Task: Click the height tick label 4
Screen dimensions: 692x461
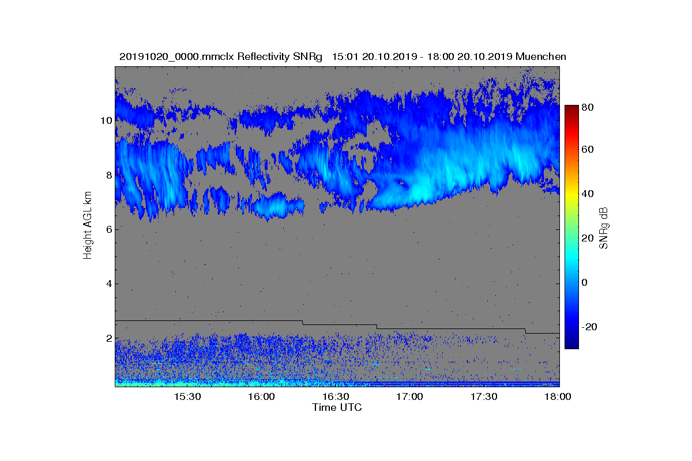Action: [108, 284]
